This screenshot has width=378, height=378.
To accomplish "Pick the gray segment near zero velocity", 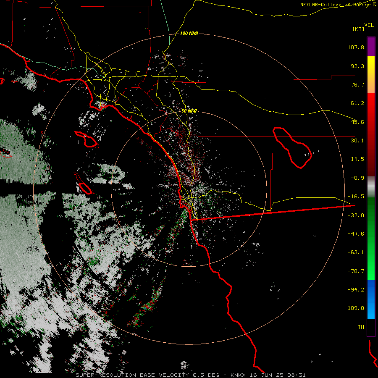I will (371, 187).
